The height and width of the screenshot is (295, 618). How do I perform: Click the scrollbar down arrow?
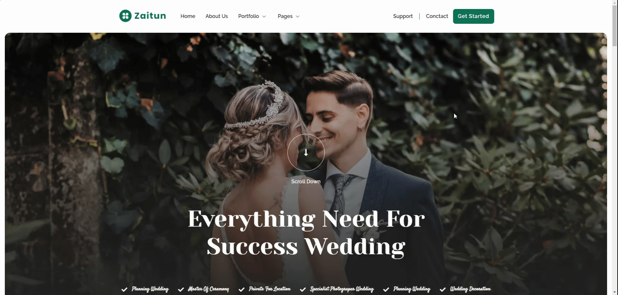(x=615, y=292)
